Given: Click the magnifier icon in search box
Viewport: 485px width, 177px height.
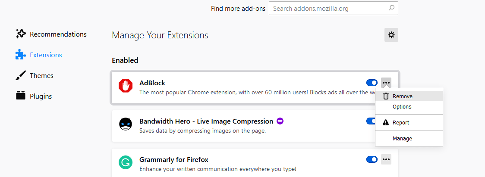Looking at the screenshot, I should pos(391,8).
